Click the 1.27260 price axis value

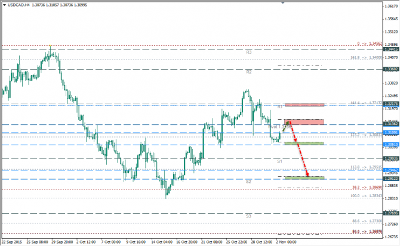(391, 224)
